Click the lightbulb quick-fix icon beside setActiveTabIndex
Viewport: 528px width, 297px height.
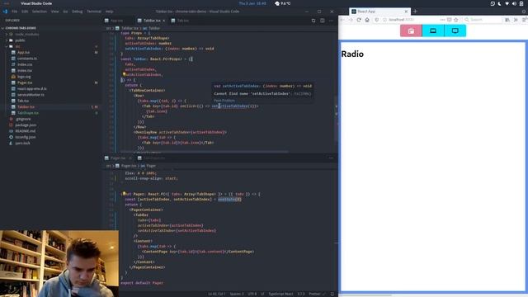[x=124, y=75]
